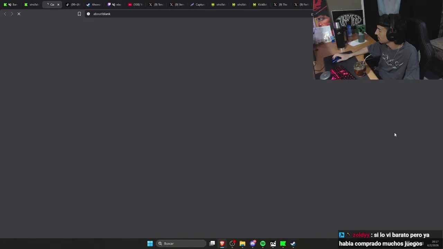Open the 'KickBot' tab
Image resolution: width=443 pixels, height=249 pixels.
260,4
